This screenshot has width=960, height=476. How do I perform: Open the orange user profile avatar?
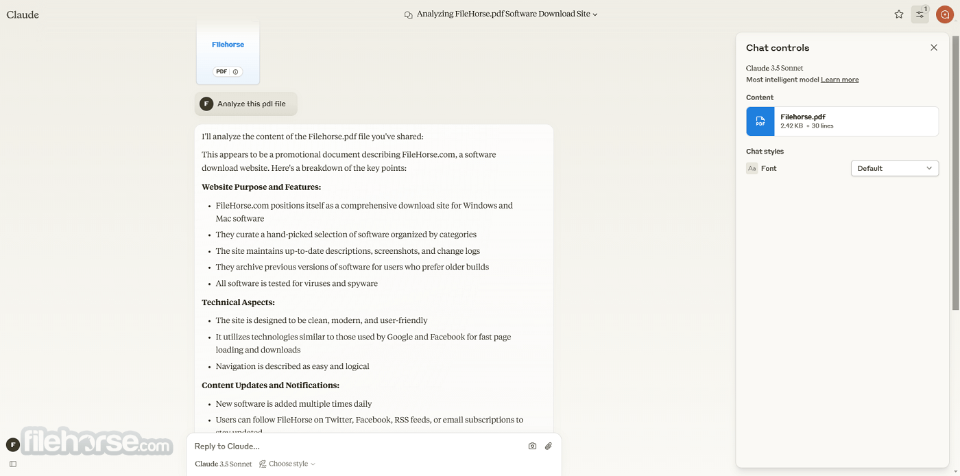[x=944, y=14]
